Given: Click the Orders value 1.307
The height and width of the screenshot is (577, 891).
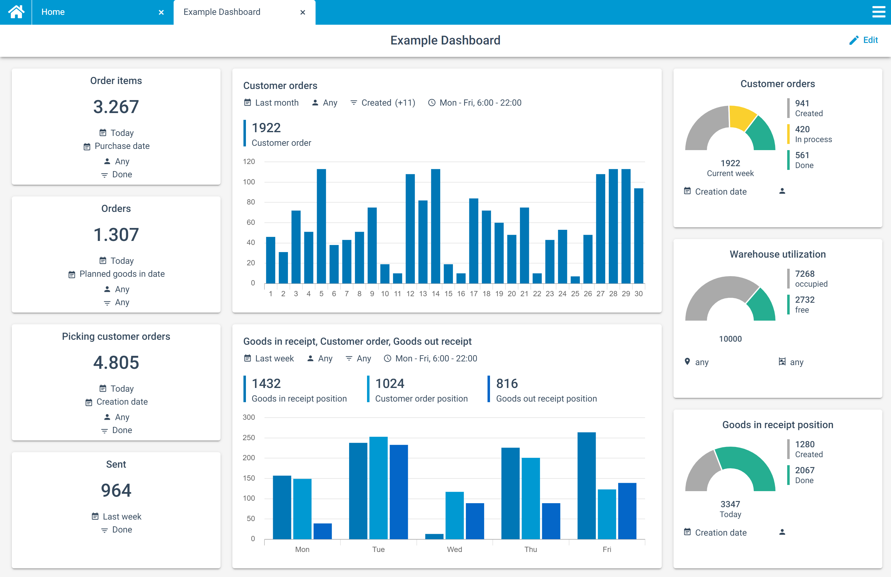Looking at the screenshot, I should (116, 235).
